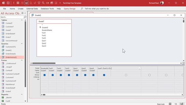Select GradeT table in navigation pane
186x105 pixels.
pyautogui.click(x=8, y=30)
